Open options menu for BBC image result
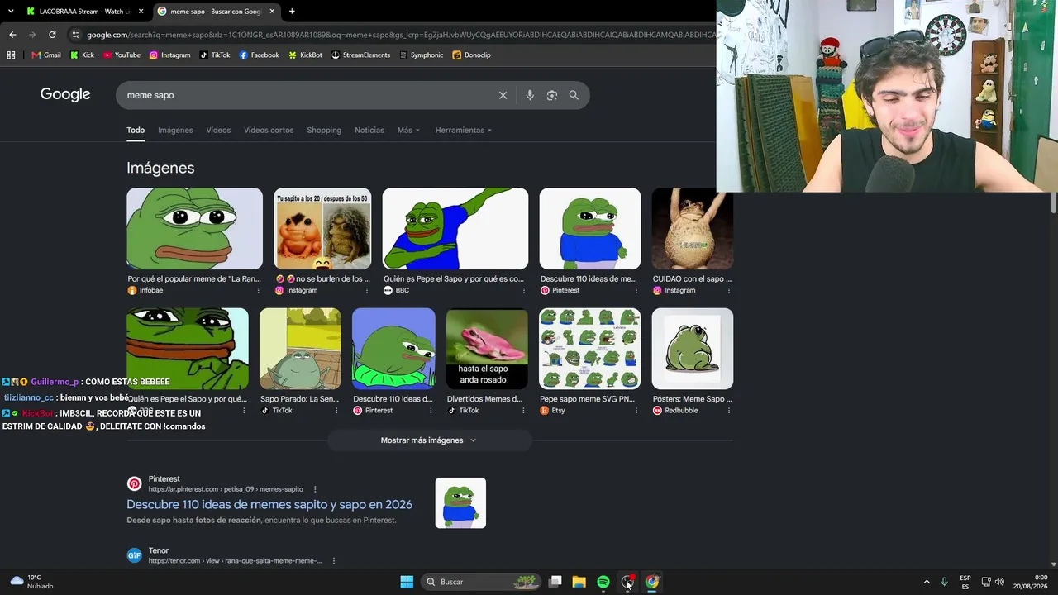1058x595 pixels. (523, 291)
